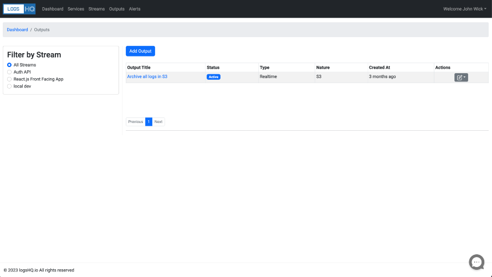Image resolution: width=492 pixels, height=277 pixels.
Task: Go to the Next page
Action: click(158, 122)
